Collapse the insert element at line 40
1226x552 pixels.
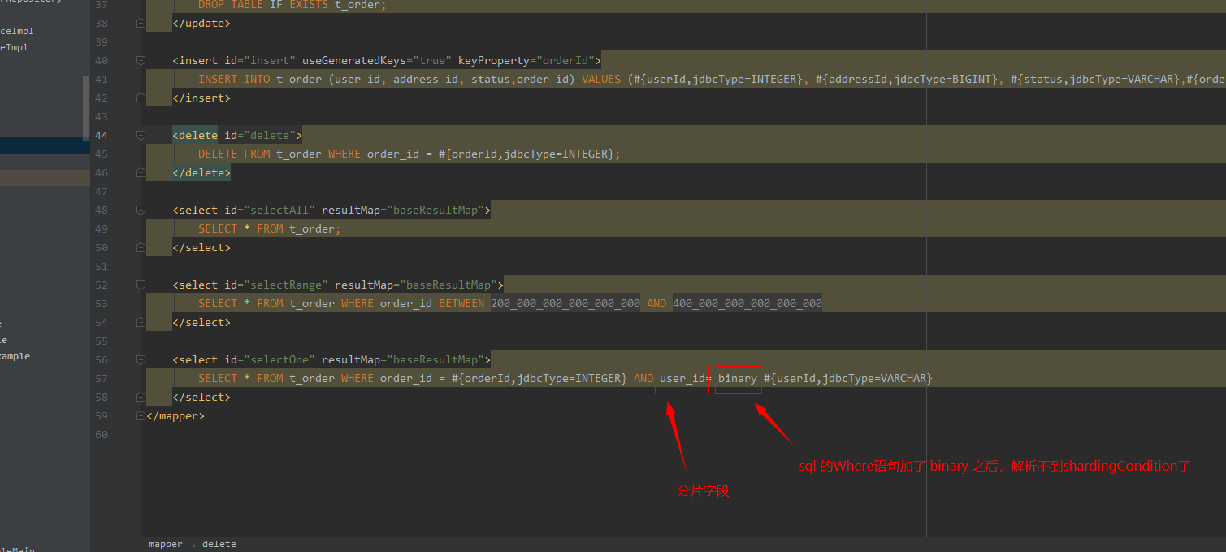coord(140,60)
